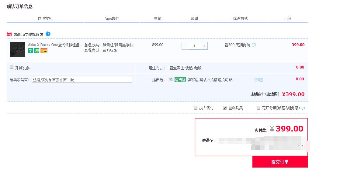Open the Akko X Ducky One product title link
347x183 pixels.
click(55, 45)
